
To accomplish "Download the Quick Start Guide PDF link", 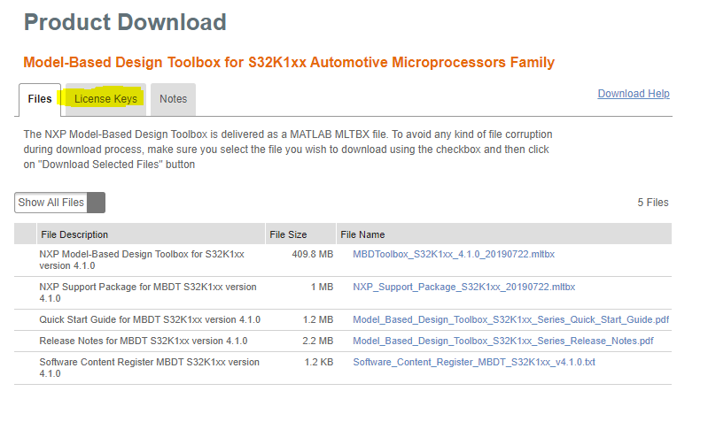I will tap(510, 319).
